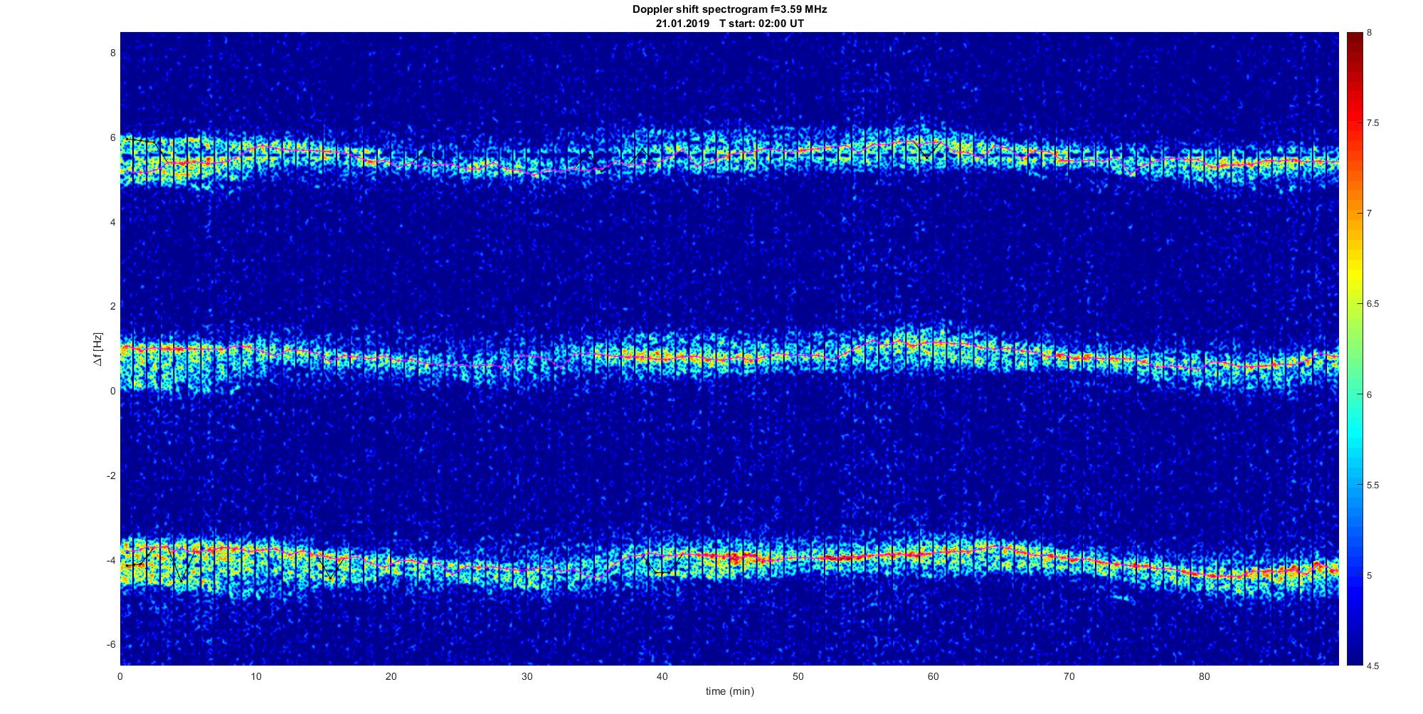Click the x-axis tick label "40"

(x=662, y=677)
